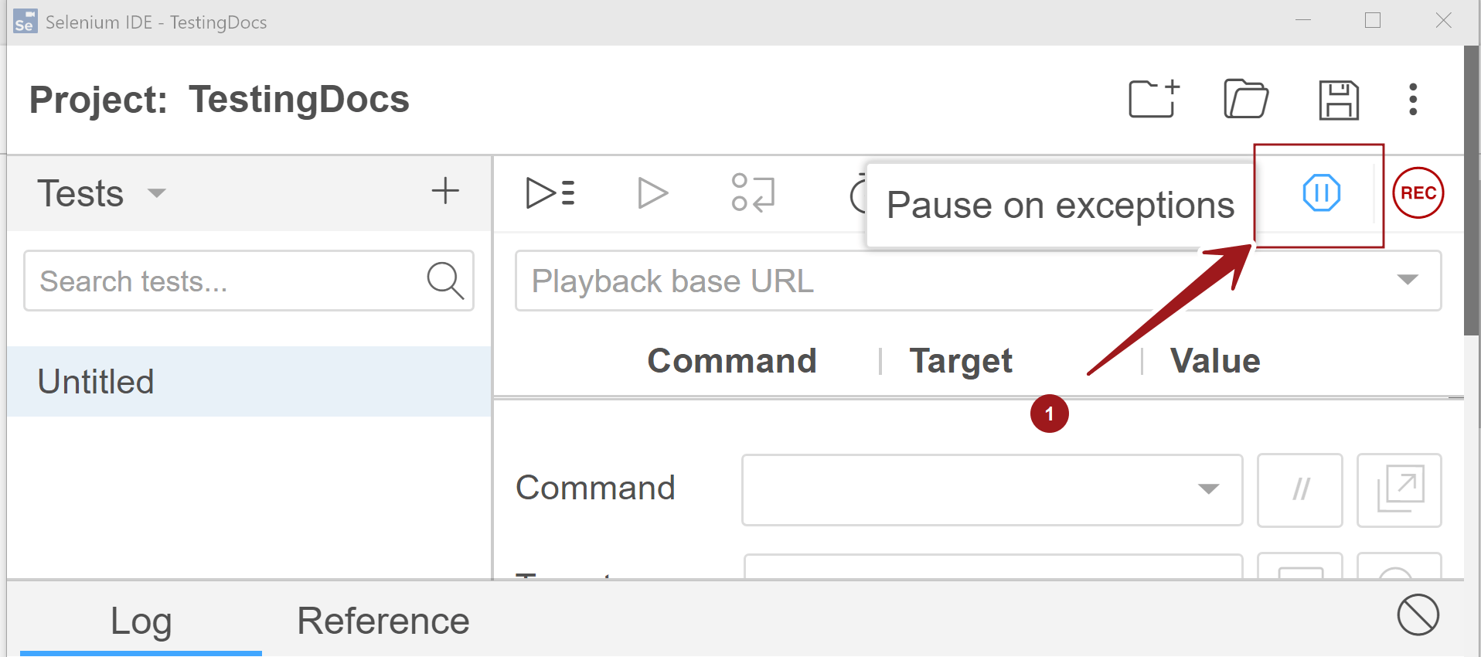The image size is (1481, 657).
Task: Run all tests in the suite
Action: [x=550, y=193]
